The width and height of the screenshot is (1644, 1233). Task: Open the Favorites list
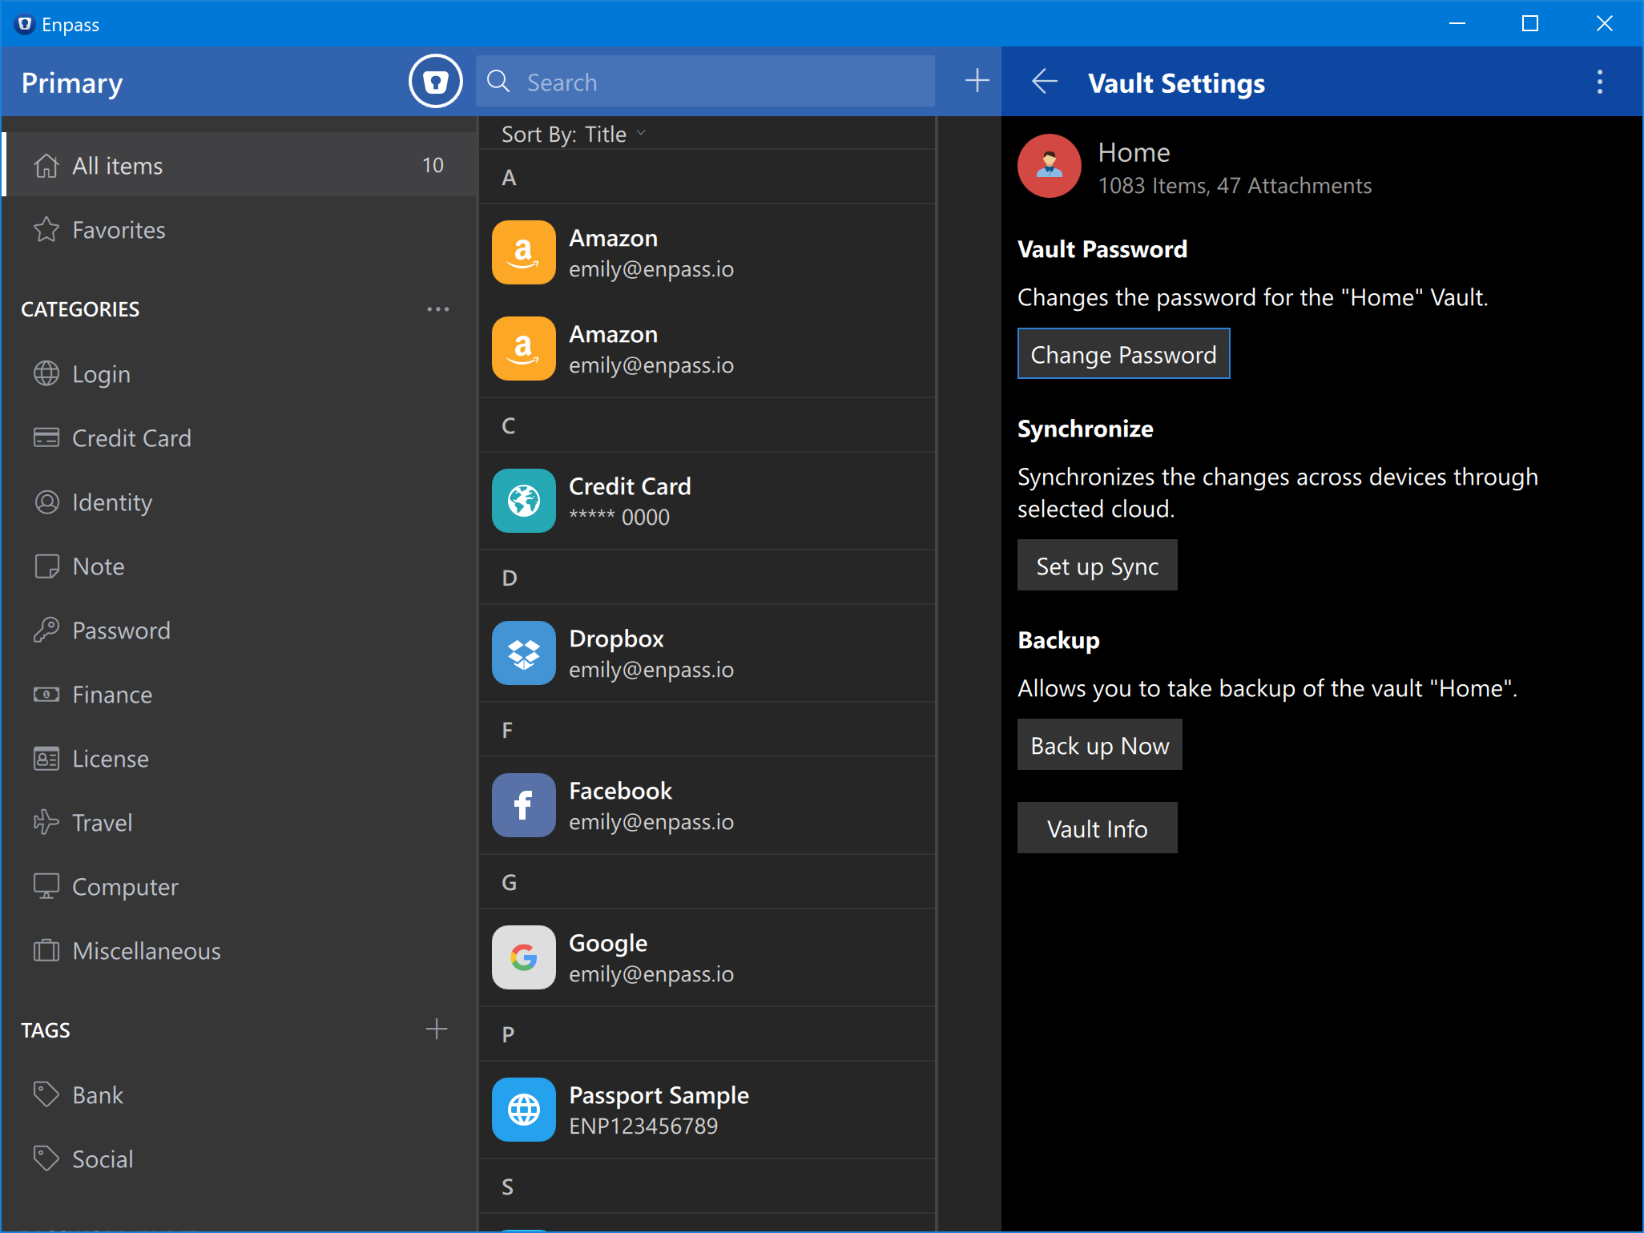[x=239, y=230]
